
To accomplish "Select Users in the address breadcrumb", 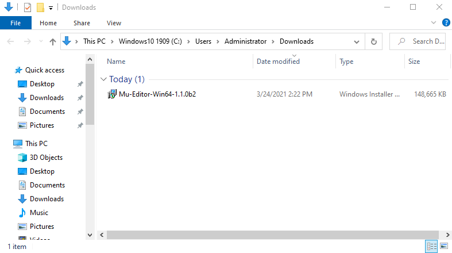I will click(203, 41).
